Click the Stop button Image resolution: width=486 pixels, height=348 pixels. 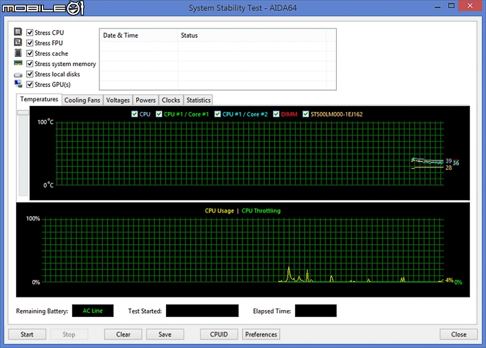tap(69, 335)
